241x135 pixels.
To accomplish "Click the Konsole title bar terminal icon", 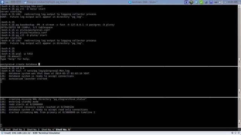I will click(2, 133).
